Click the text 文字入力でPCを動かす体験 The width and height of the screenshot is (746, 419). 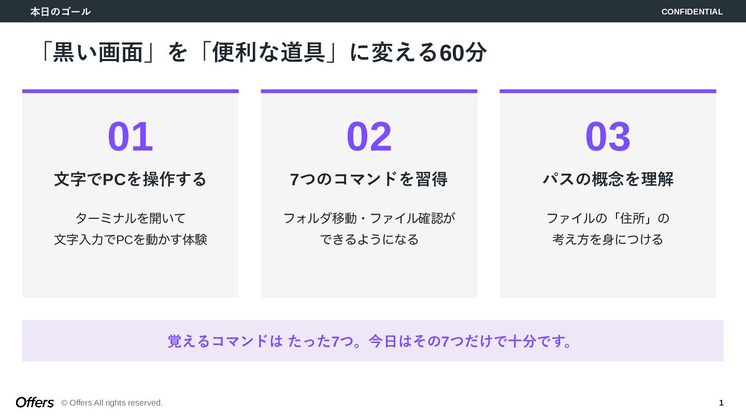tap(131, 240)
